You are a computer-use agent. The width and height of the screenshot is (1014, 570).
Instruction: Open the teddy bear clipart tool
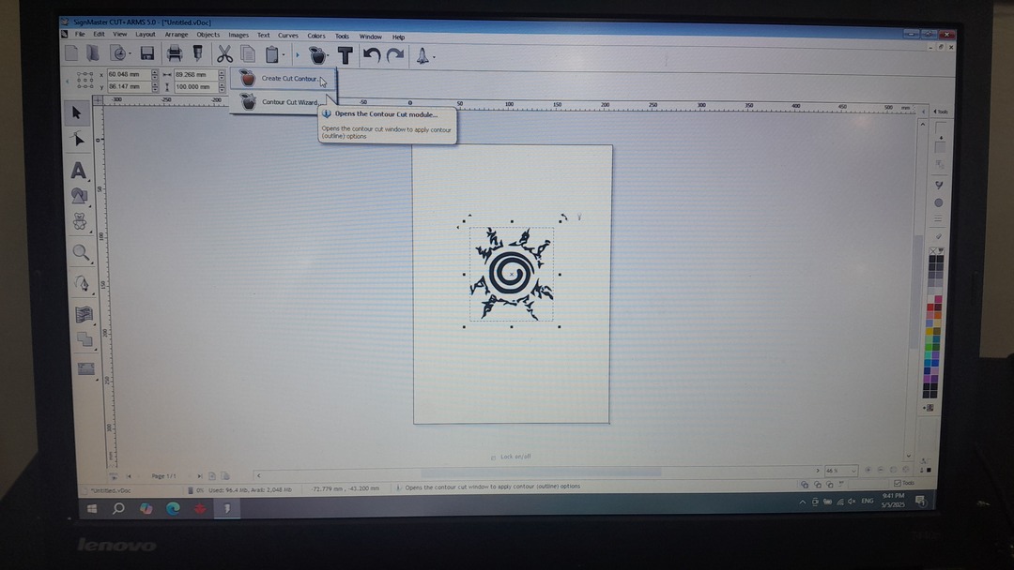(80, 221)
